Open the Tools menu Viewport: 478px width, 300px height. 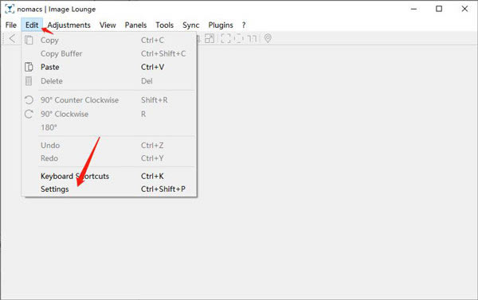[165, 25]
